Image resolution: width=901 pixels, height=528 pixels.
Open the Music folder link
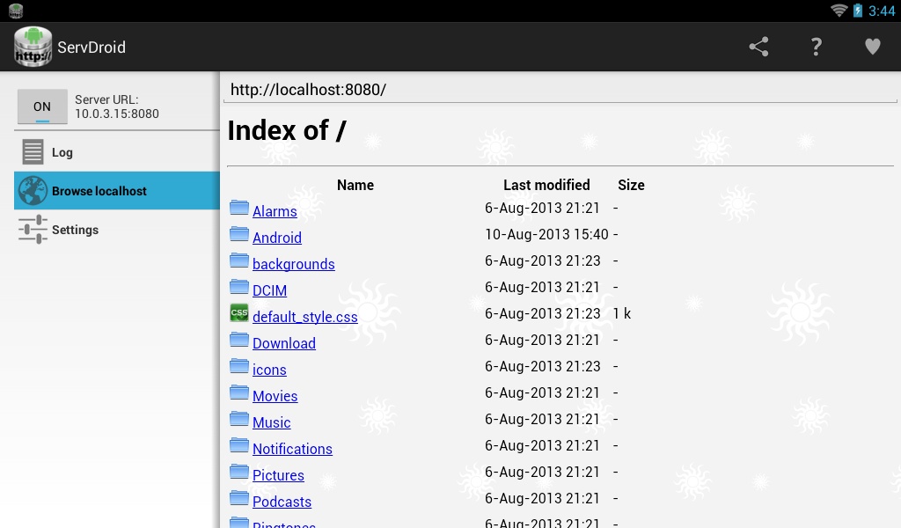click(x=272, y=422)
